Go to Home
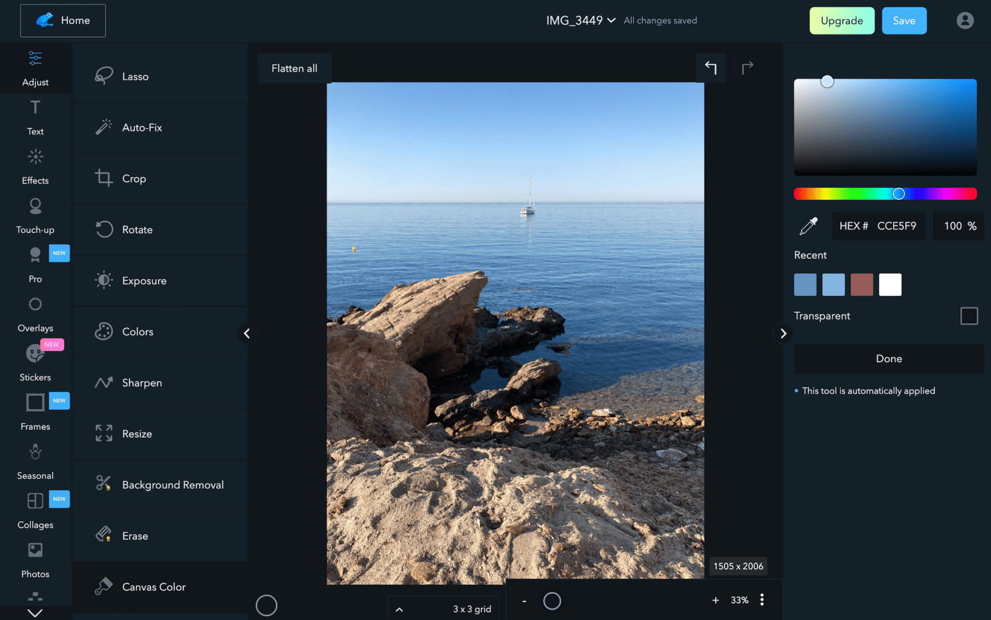This screenshot has height=620, width=991. pyautogui.click(x=63, y=21)
